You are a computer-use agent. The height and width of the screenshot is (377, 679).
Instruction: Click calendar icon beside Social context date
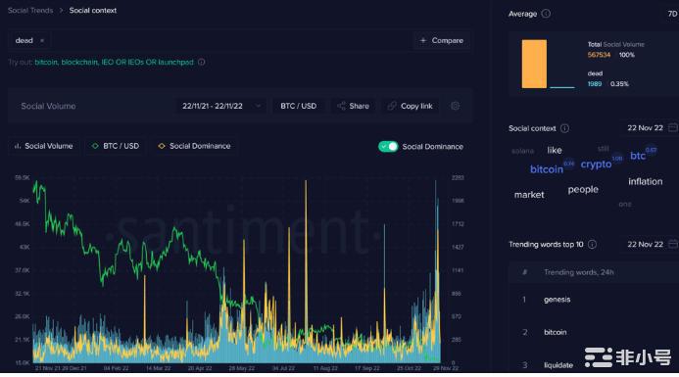(673, 128)
